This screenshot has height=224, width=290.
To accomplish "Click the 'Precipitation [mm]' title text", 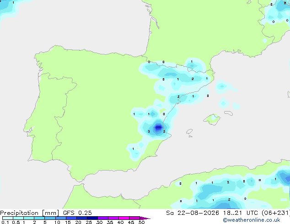I will 30,213.
